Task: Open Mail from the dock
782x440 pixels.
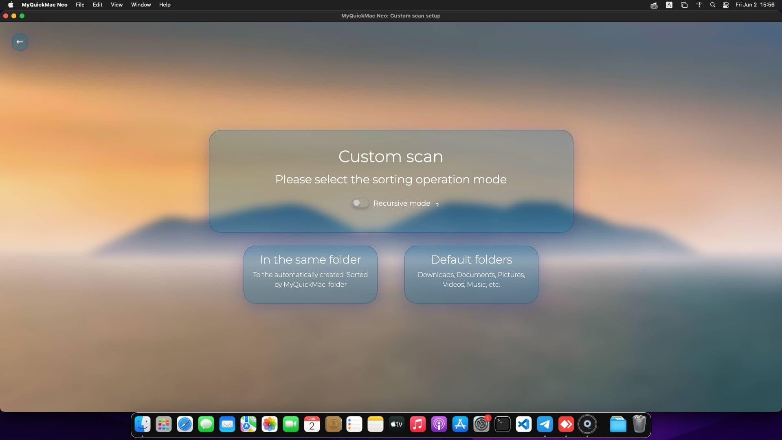Action: coord(227,425)
